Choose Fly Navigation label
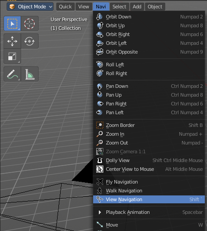The height and width of the screenshot is (231, 207). point(122,182)
